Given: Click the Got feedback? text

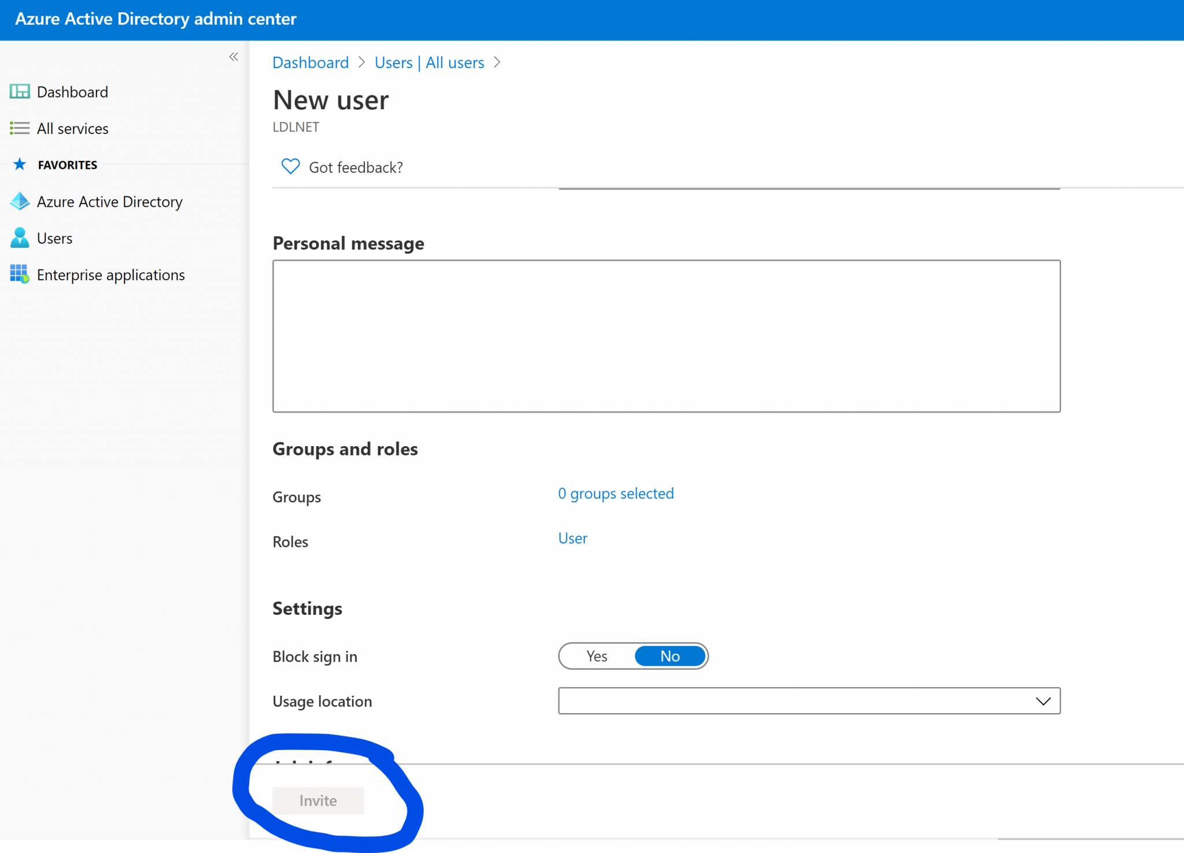Looking at the screenshot, I should click(356, 167).
